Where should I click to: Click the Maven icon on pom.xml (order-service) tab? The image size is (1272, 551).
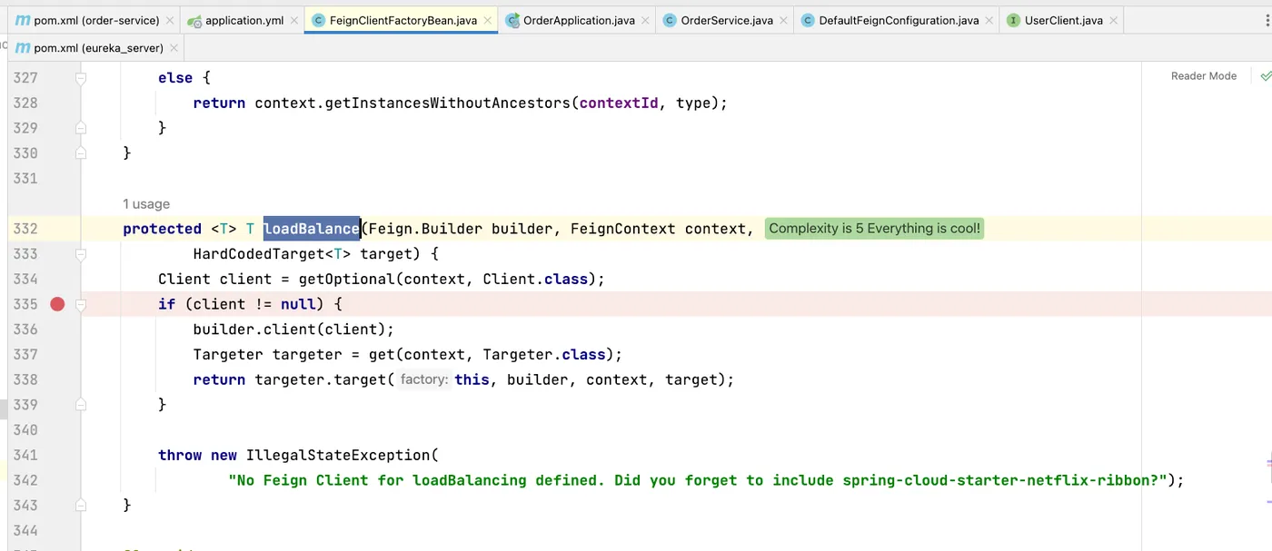[23, 20]
